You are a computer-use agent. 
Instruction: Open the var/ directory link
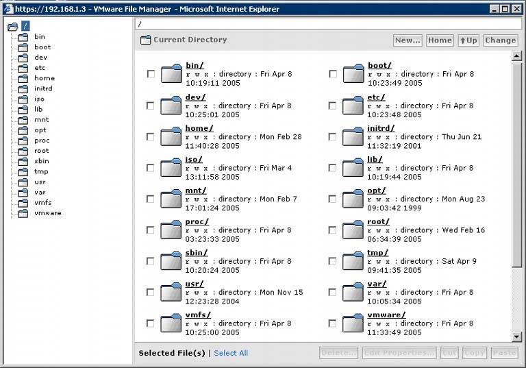(377, 284)
